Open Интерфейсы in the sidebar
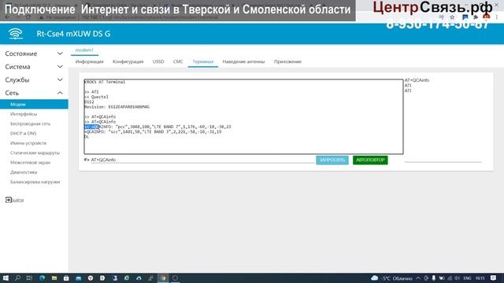This screenshot has height=283, width=504. [x=24, y=114]
